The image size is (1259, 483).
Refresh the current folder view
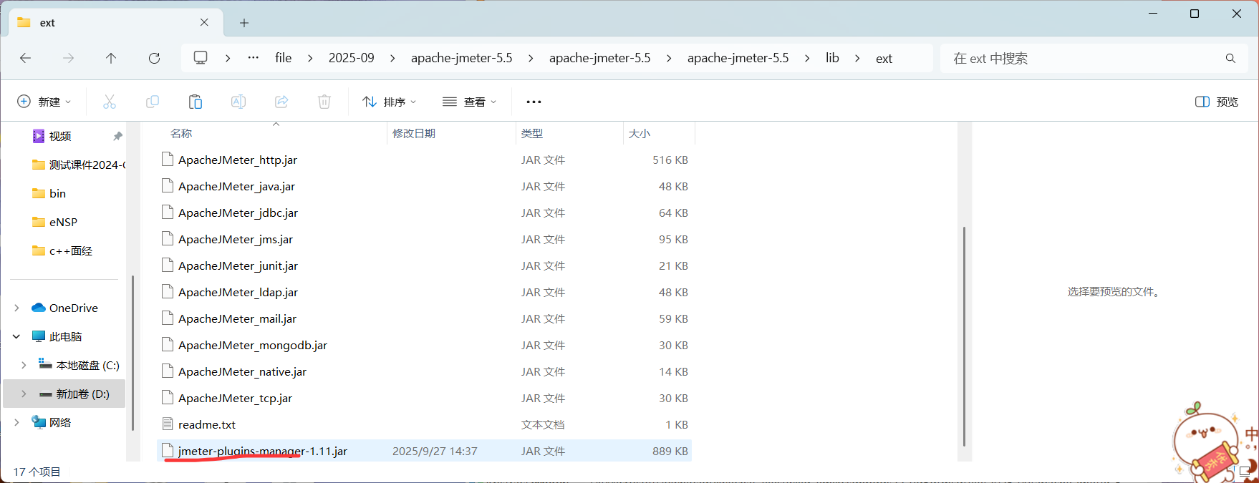point(154,58)
